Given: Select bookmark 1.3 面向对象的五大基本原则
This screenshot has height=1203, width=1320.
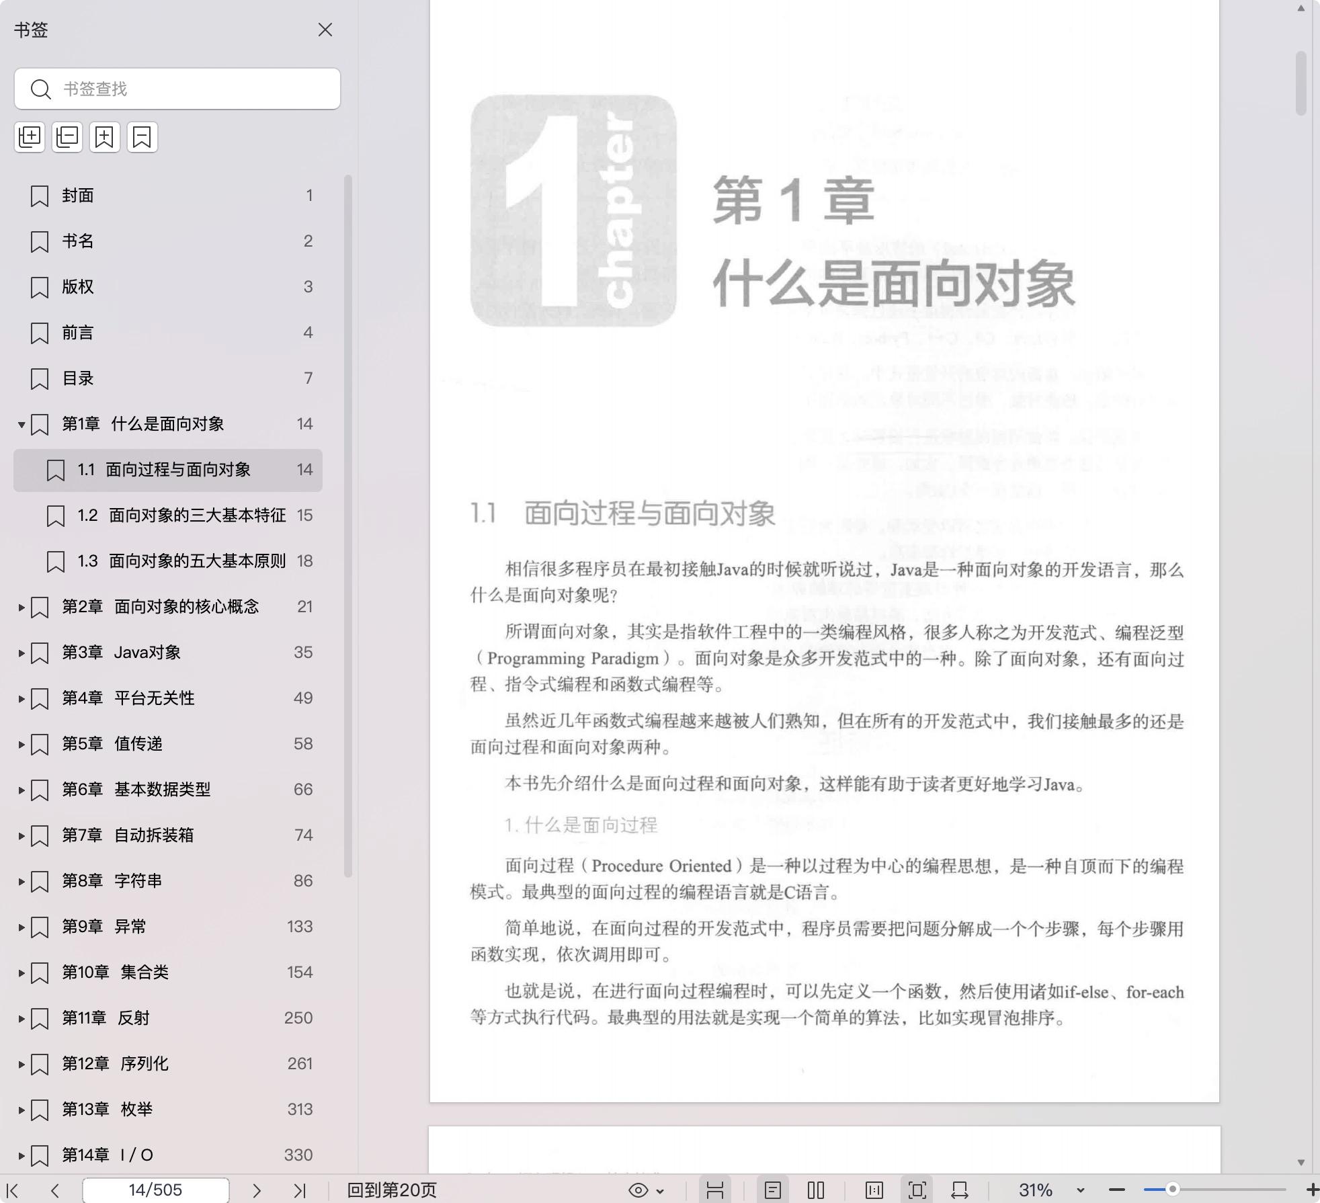Looking at the screenshot, I should pyautogui.click(x=168, y=561).
